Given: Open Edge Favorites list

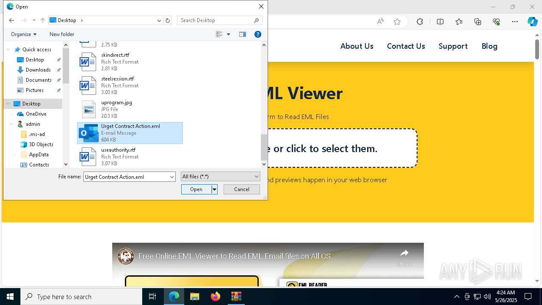Looking at the screenshot, I should pyautogui.click(x=459, y=22).
